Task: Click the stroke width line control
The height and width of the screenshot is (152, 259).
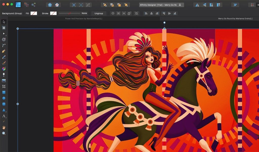Action: (x=70, y=13)
